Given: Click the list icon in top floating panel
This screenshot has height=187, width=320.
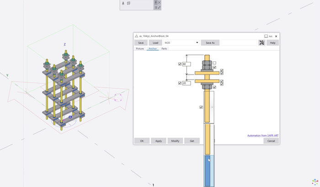Looking at the screenshot, I should [x=156, y=8].
